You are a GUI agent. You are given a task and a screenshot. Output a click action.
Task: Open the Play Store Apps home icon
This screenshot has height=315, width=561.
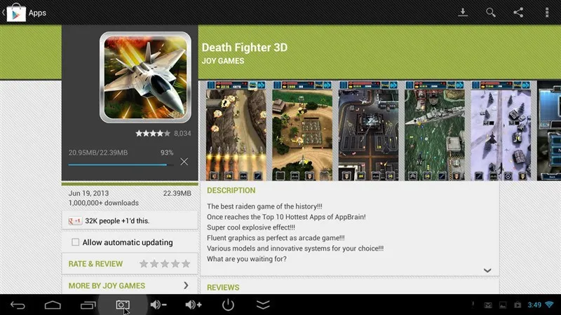click(16, 13)
